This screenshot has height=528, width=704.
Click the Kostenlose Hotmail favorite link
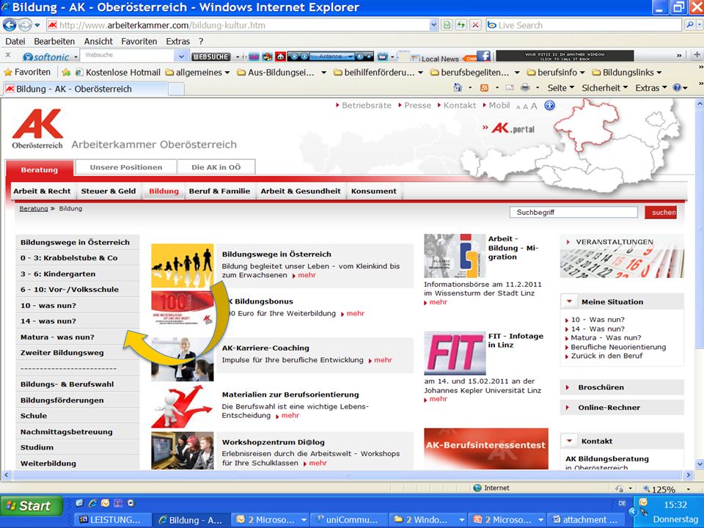point(117,73)
